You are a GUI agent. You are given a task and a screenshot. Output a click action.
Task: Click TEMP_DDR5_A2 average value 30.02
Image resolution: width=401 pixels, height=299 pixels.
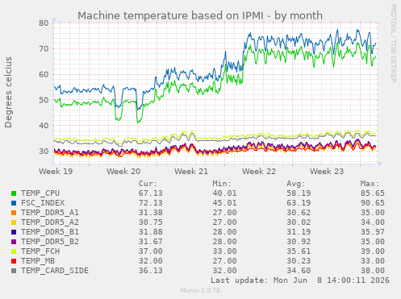tap(299, 222)
